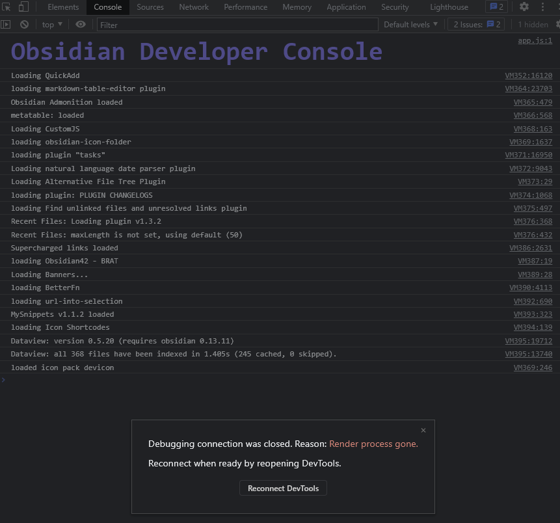560x523 pixels.
Task: Toggle the live expression eye icon
Action: 81,24
